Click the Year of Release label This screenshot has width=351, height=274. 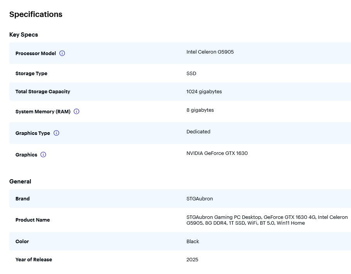(34, 260)
